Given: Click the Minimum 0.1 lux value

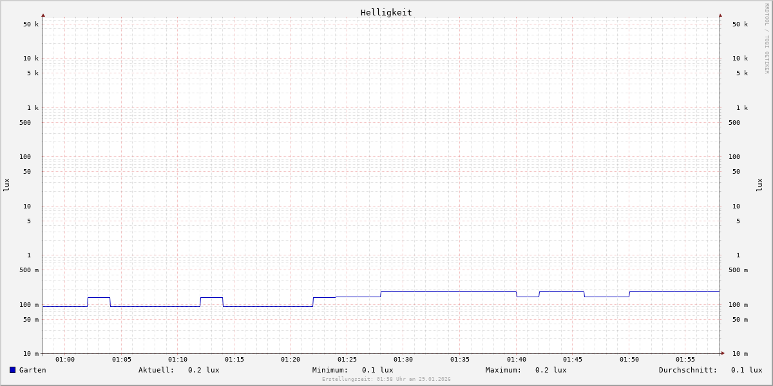Looking at the screenshot, I should [x=377, y=370].
